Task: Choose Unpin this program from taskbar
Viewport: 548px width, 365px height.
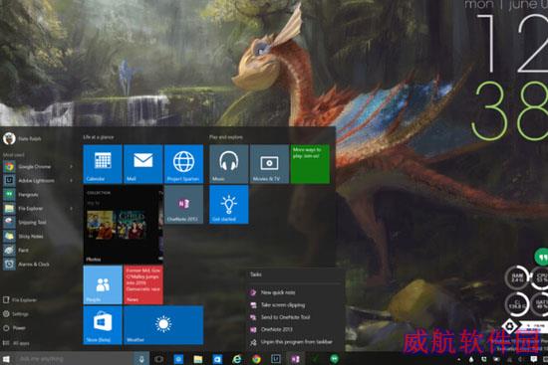Action: (295, 342)
